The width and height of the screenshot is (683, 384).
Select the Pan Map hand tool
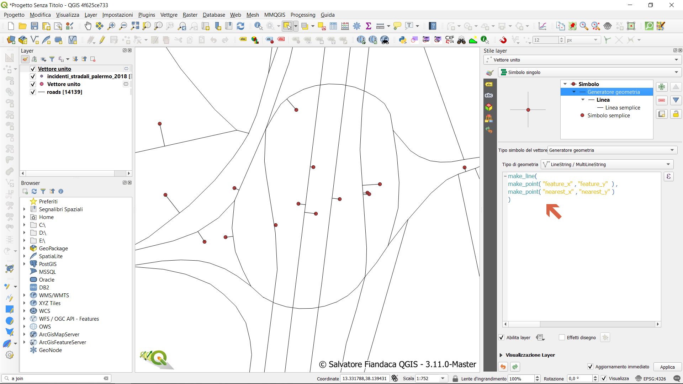(88, 26)
